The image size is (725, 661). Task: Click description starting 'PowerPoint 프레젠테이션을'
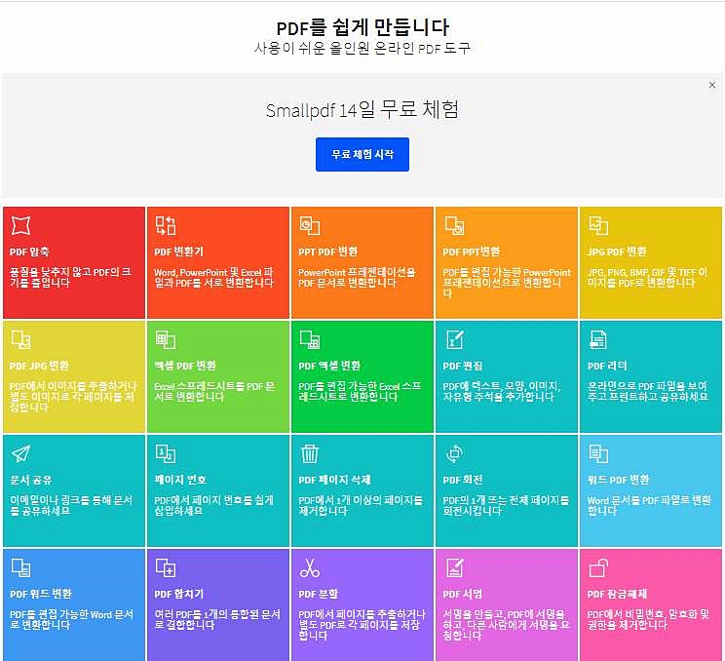pos(357,277)
